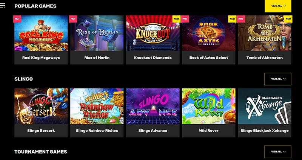This screenshot has height=160, width=302.
Task: Click HOT badge on Book of Aztec Select
Action: [x=185, y=19]
